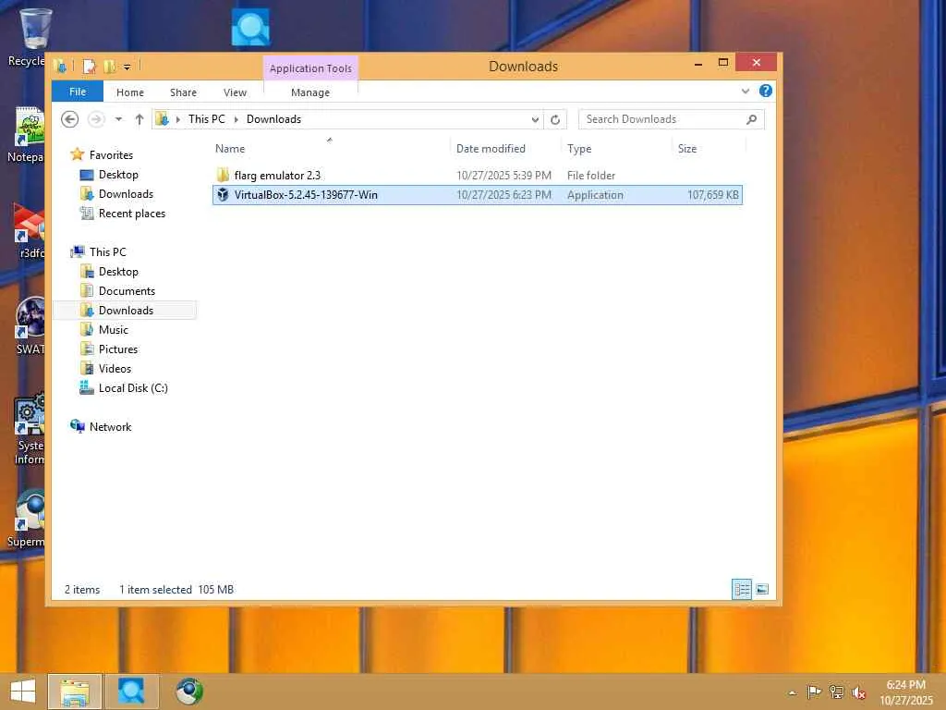
Task: Click the File Explorer taskbar button
Action: pos(75,692)
